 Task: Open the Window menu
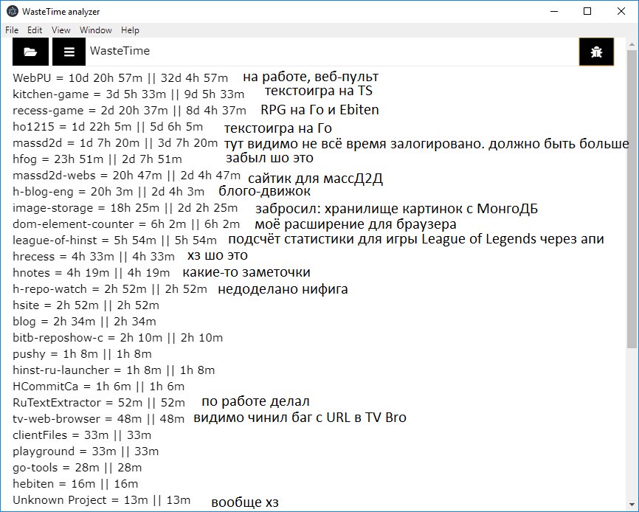(96, 30)
